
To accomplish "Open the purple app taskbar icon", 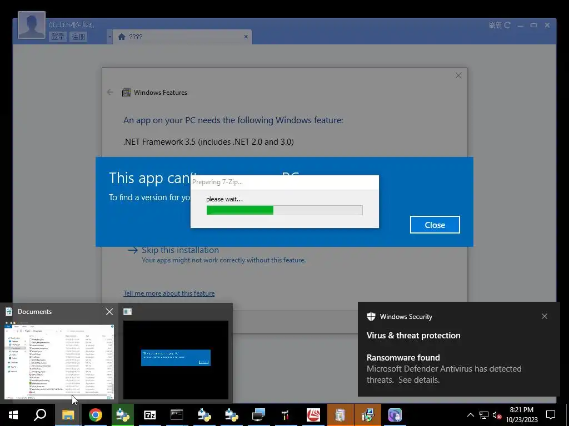I will pyautogui.click(x=395, y=415).
